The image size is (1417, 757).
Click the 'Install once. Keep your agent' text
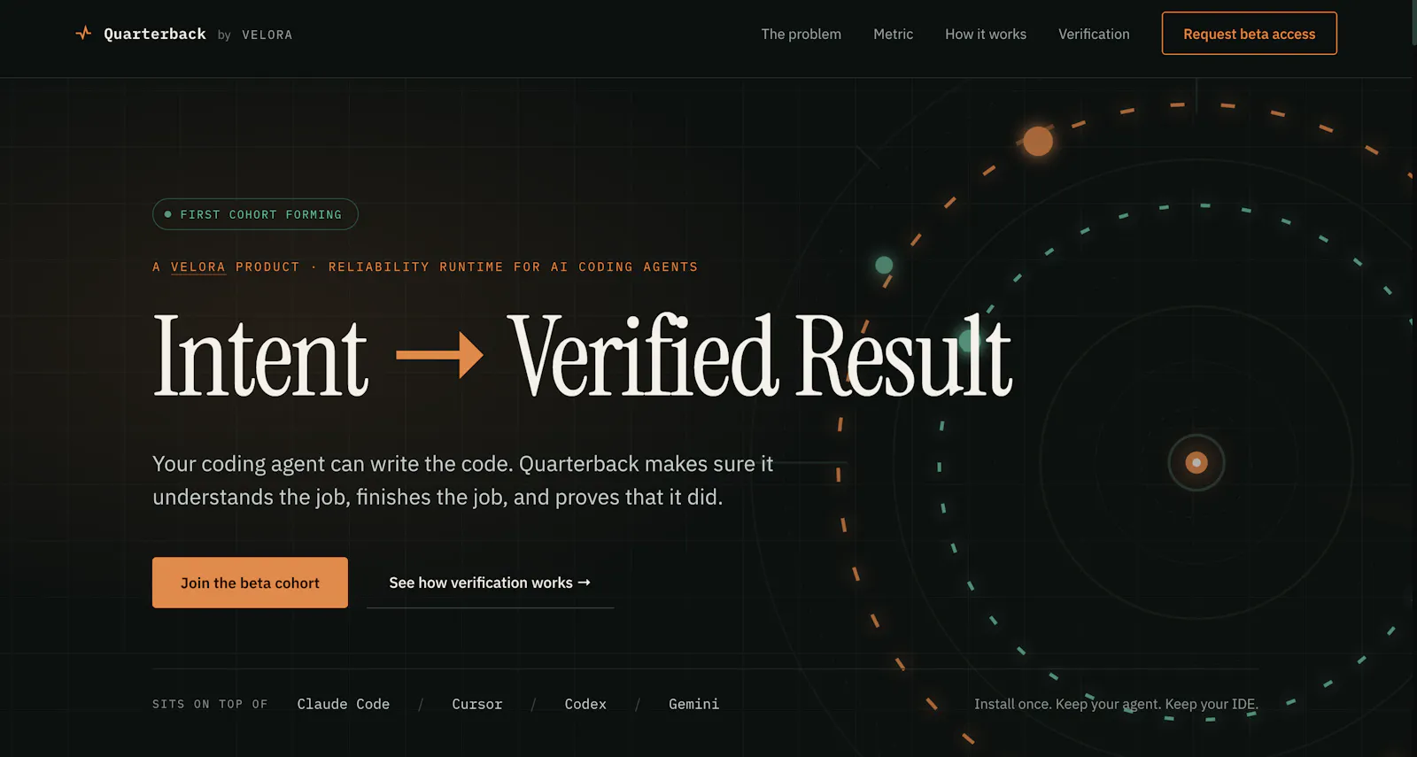1116,704
